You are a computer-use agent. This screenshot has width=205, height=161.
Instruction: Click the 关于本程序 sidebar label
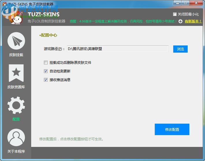(16, 151)
